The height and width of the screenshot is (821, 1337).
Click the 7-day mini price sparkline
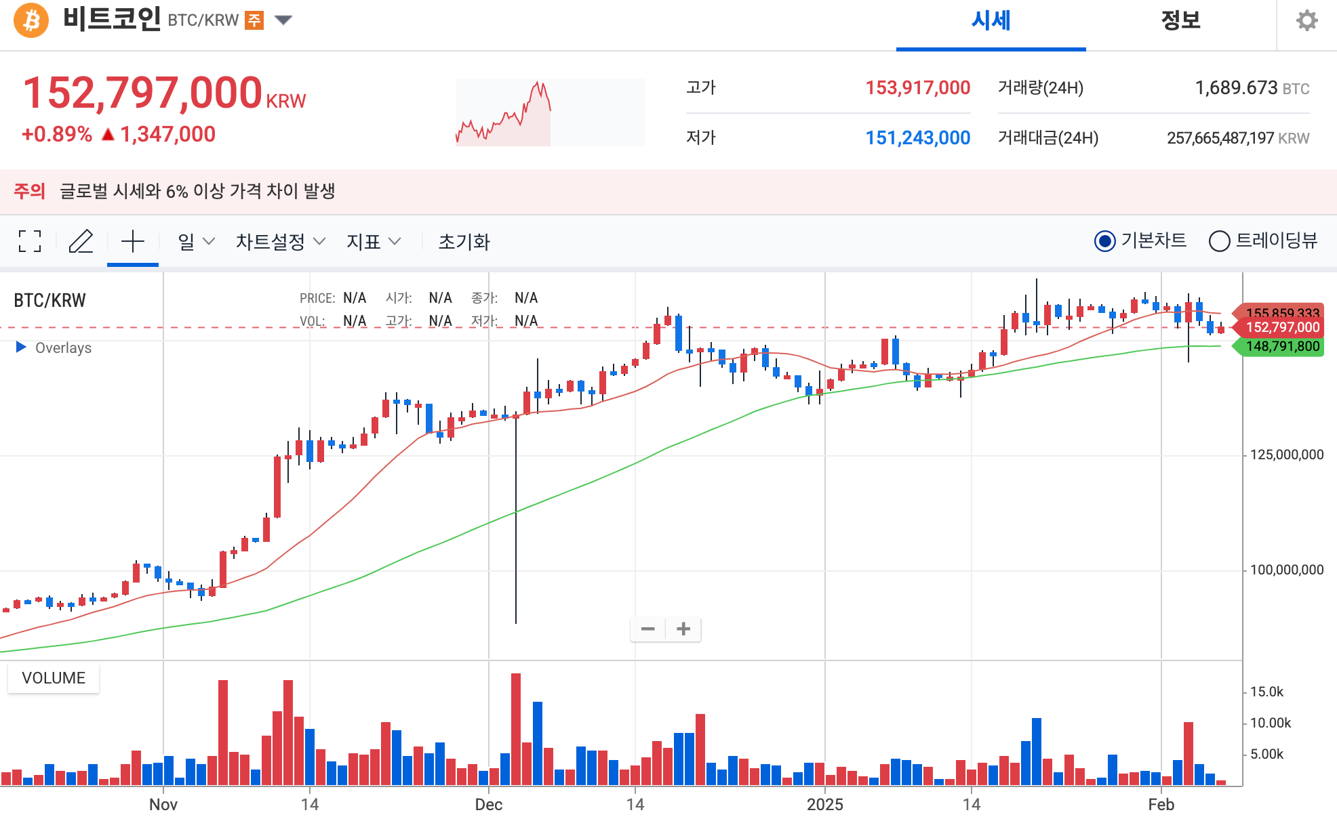(x=550, y=112)
